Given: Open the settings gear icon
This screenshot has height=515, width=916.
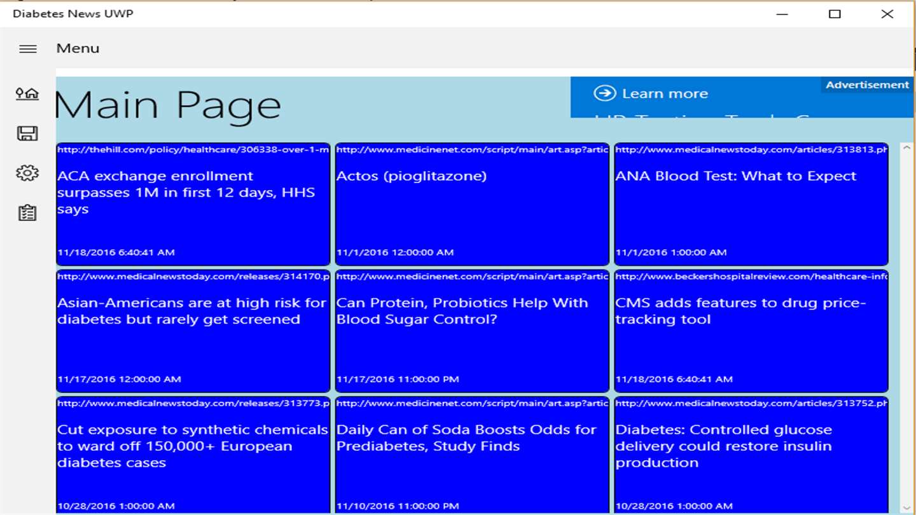Looking at the screenshot, I should (x=27, y=173).
